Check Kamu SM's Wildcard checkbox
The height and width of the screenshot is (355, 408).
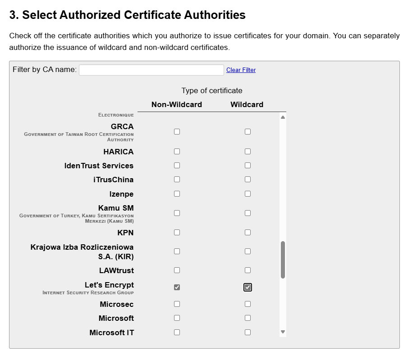(247, 213)
